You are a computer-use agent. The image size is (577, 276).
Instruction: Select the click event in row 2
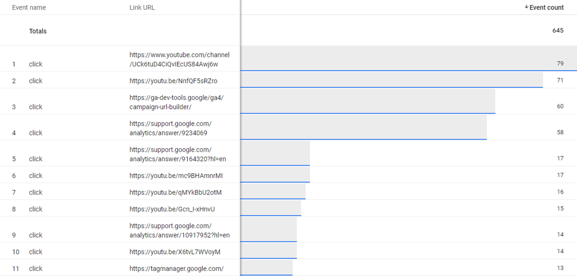35,81
